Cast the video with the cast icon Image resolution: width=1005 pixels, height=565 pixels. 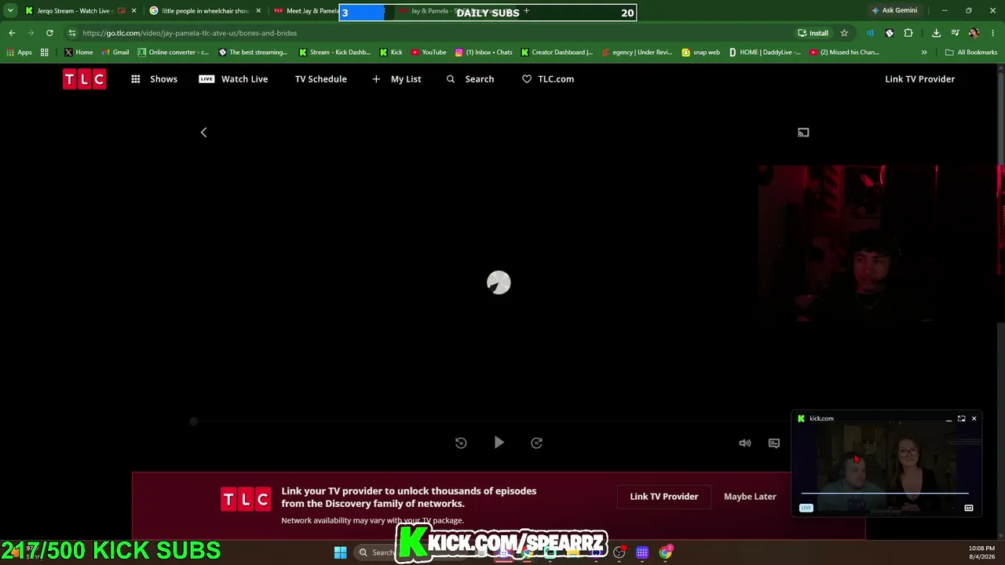tap(803, 133)
